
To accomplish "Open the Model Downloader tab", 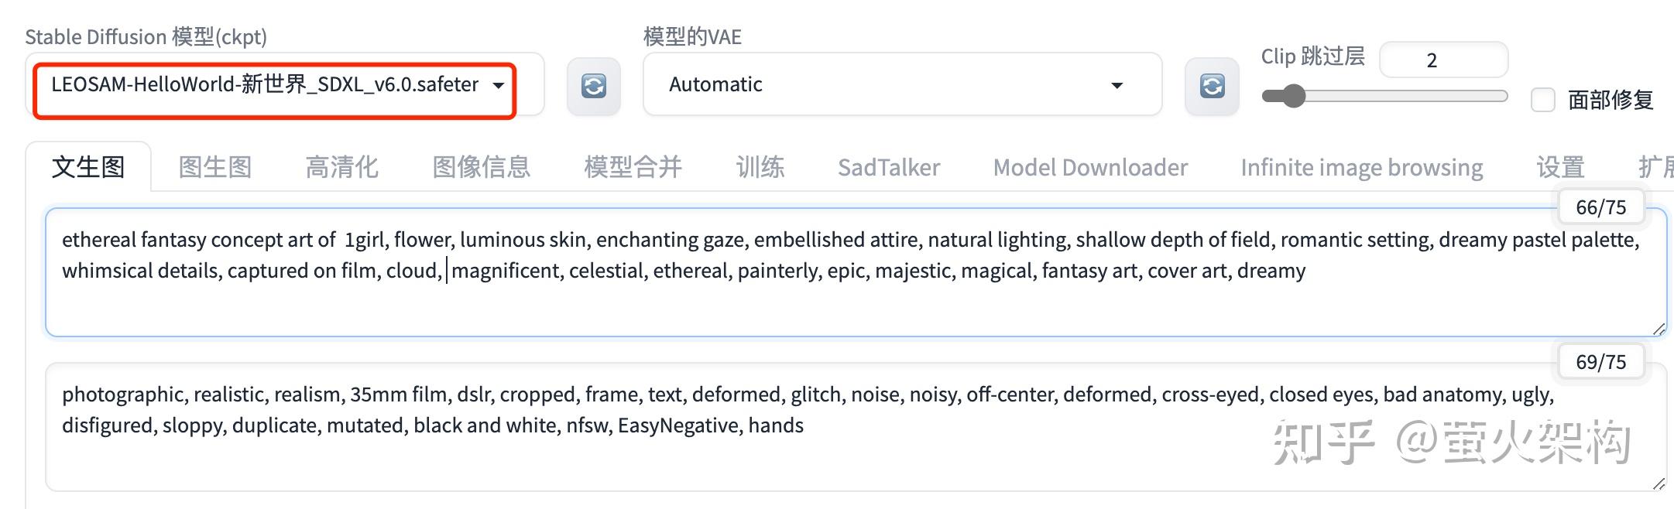I will (1090, 166).
